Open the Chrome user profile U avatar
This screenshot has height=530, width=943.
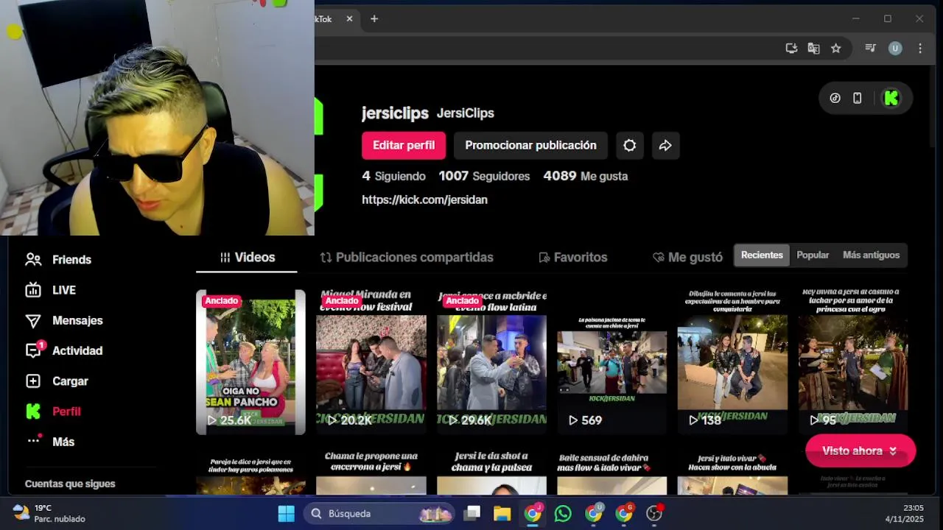point(895,49)
